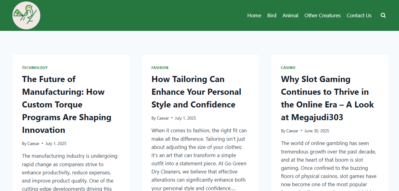The height and width of the screenshot is (191, 399).
Task: Click the bird logo in the header
Action: [26, 15]
